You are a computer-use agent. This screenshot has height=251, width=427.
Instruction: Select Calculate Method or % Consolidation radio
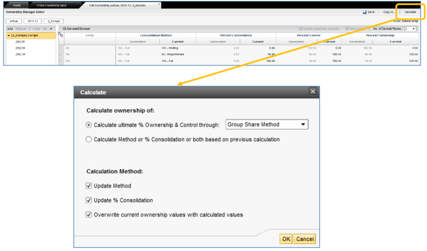click(89, 139)
